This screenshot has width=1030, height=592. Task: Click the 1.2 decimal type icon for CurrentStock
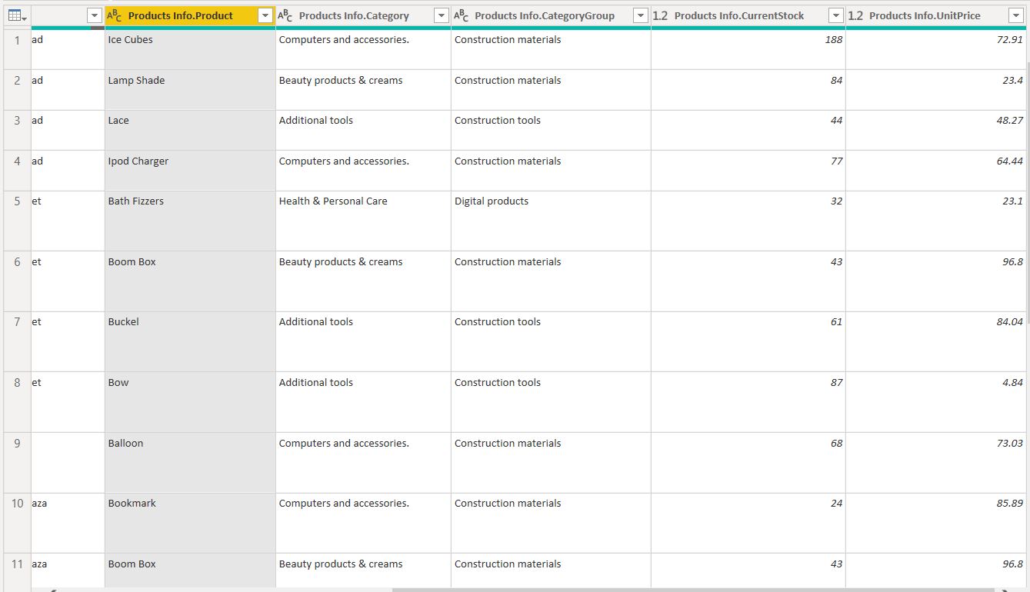660,15
